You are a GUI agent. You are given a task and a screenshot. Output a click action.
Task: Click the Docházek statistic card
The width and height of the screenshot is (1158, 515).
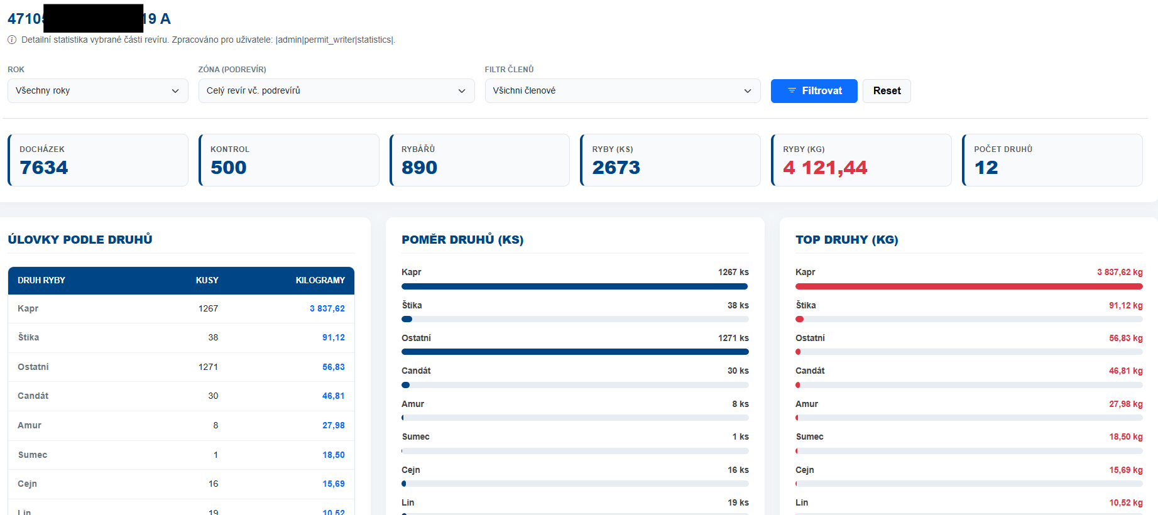click(98, 160)
